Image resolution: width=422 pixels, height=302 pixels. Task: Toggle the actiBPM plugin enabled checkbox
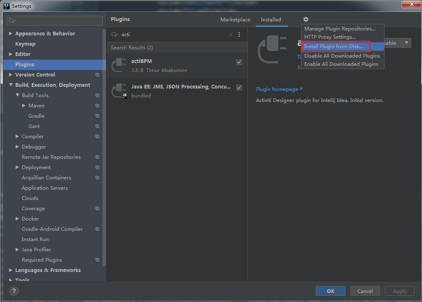click(239, 62)
